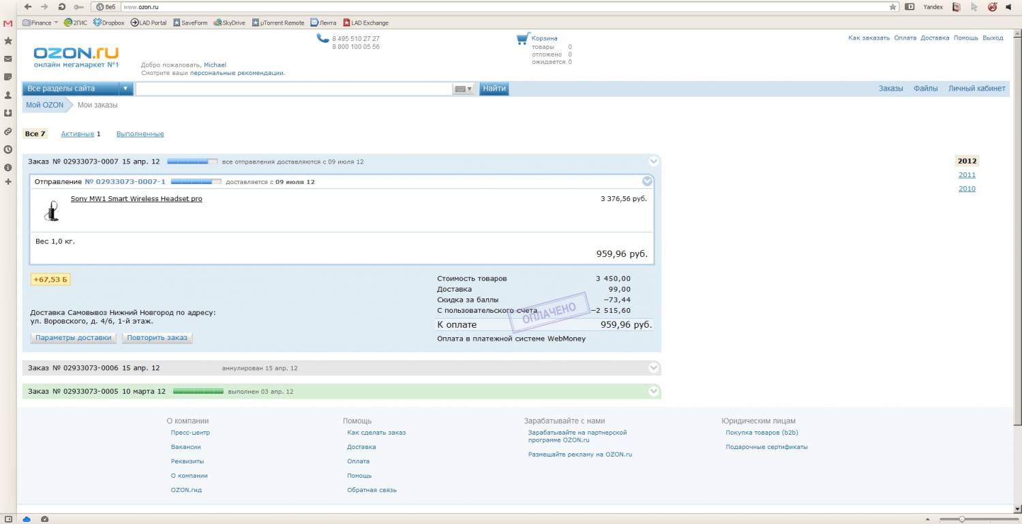Switch to 'Выполненные' orders tab

[140, 134]
